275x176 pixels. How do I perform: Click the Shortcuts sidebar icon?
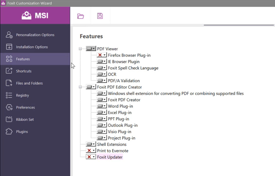coord(9,71)
